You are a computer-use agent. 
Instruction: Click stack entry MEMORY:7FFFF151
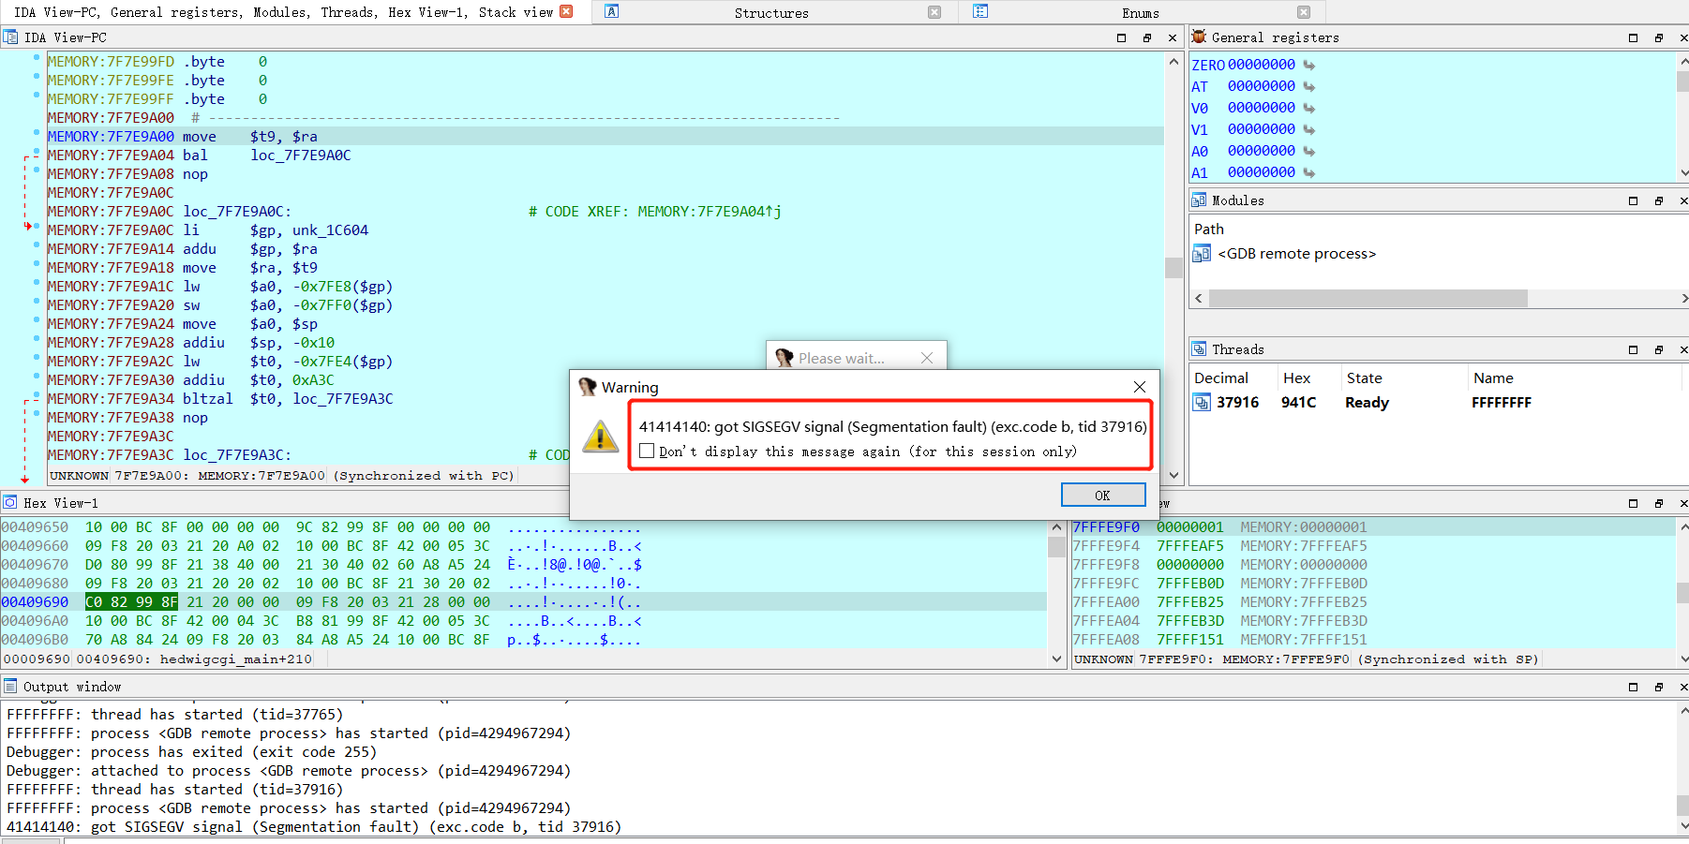point(1304,640)
